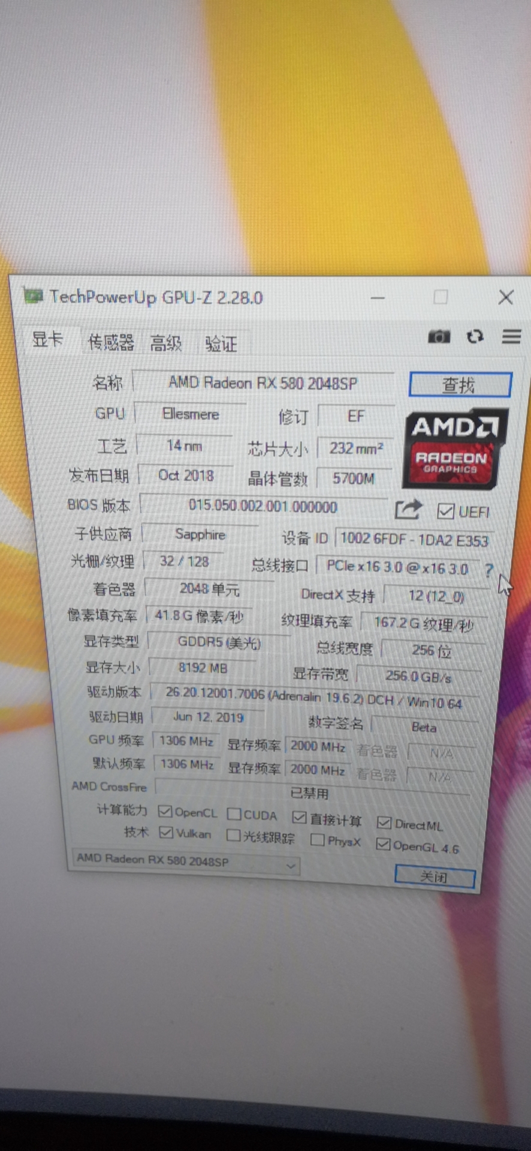531x1151 pixels.
Task: Click the bus interface question mark
Action: 489,570
